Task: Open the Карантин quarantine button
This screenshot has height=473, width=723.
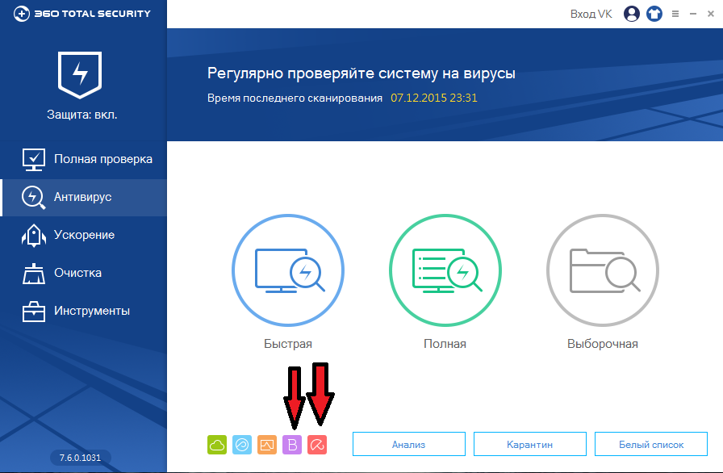Action: [530, 445]
